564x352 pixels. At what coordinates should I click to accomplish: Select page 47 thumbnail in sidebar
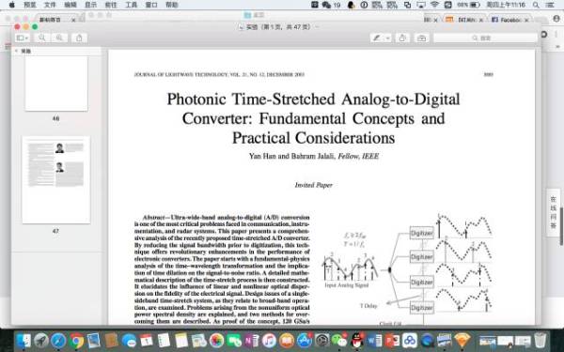tap(56, 179)
